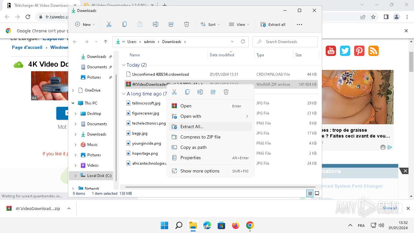Screen dimensions: 414x233
Task: Click the share icon in context menu
Action: [213, 92]
